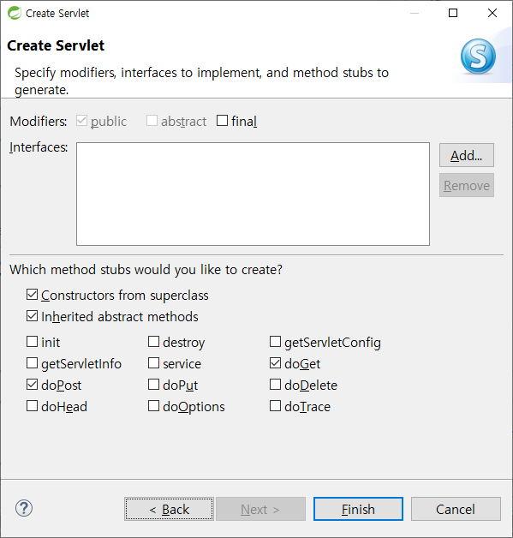Uncheck the doGet method stub
This screenshot has width=513, height=538.
275,363
